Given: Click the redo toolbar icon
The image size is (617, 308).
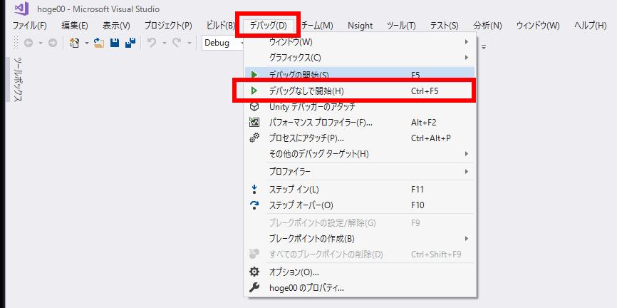Looking at the screenshot, I should pyautogui.click(x=177, y=43).
